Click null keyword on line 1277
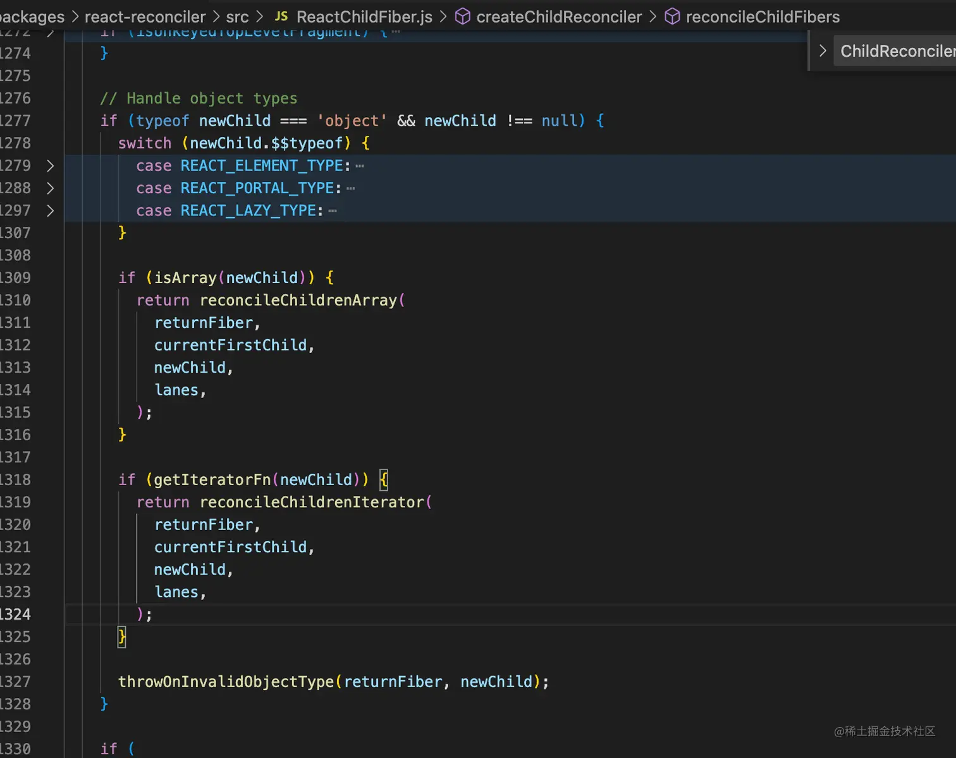This screenshot has height=758, width=956. (560, 121)
